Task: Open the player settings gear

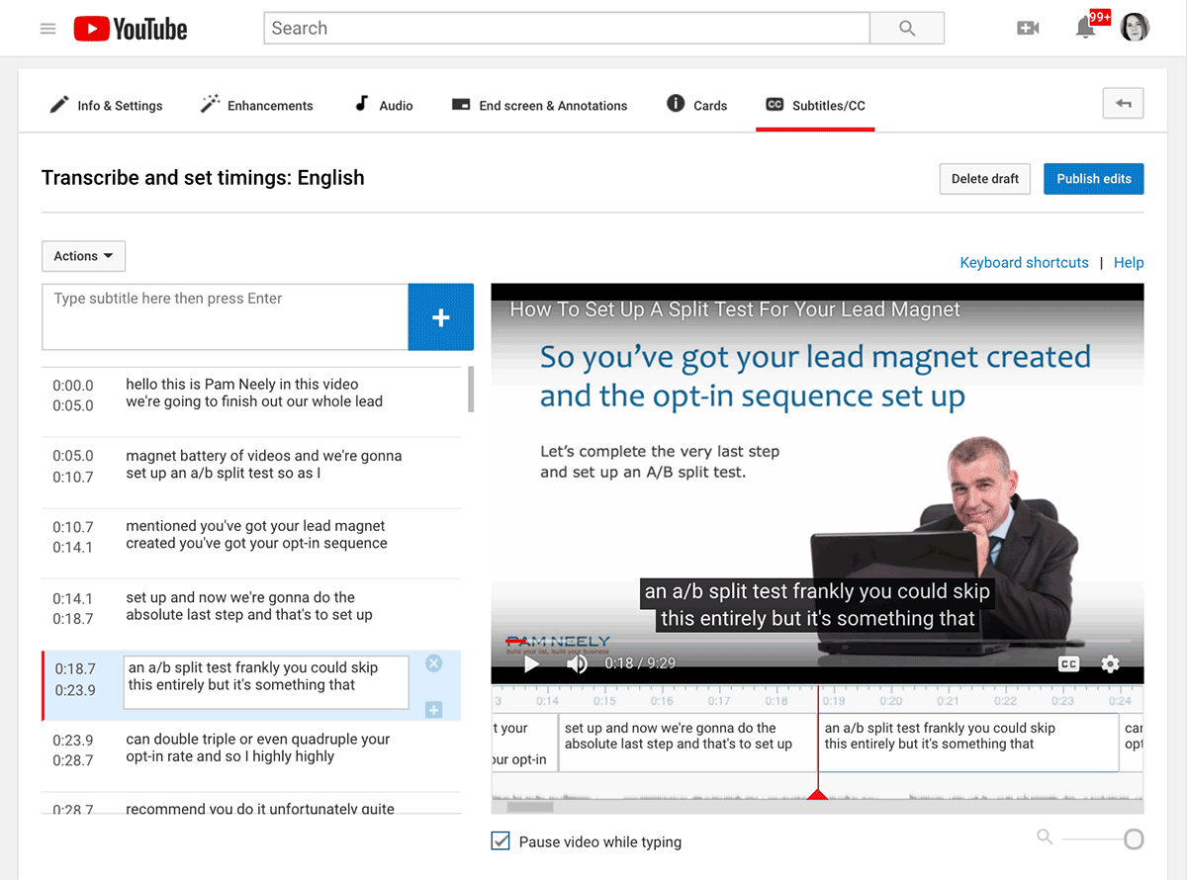Action: click(x=1110, y=663)
